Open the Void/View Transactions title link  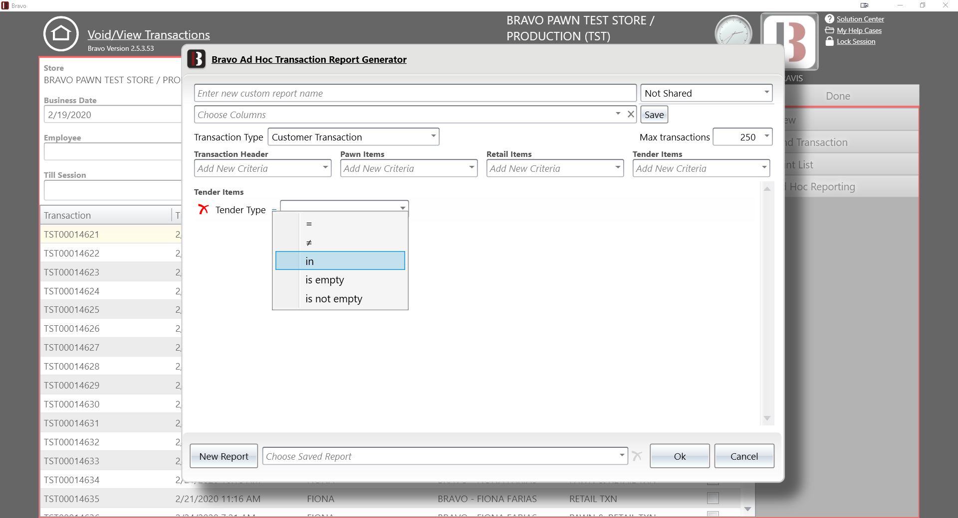pos(149,34)
